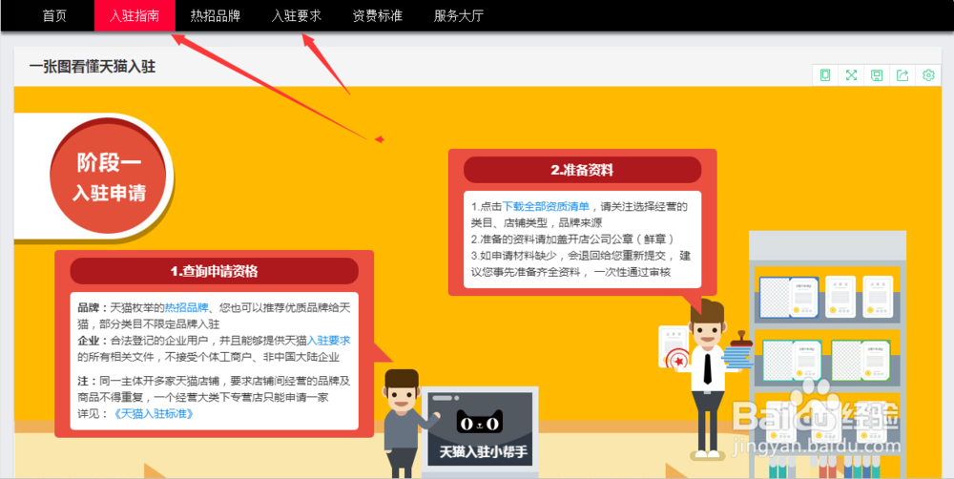Click the share arrow icon
Image resolution: width=954 pixels, height=479 pixels.
pos(902,75)
